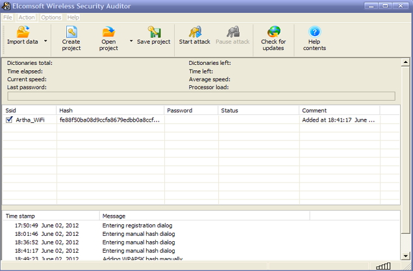Open the Help menu

pos(73,18)
